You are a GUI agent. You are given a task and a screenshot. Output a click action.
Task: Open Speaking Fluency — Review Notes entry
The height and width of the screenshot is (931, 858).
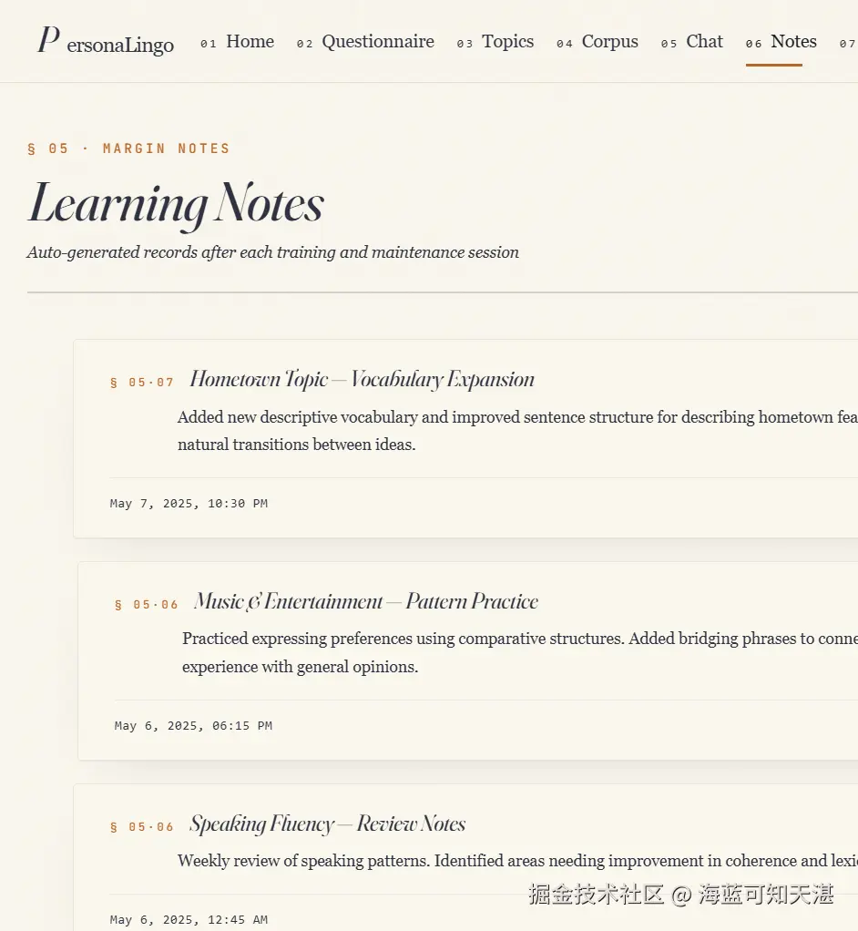(327, 824)
